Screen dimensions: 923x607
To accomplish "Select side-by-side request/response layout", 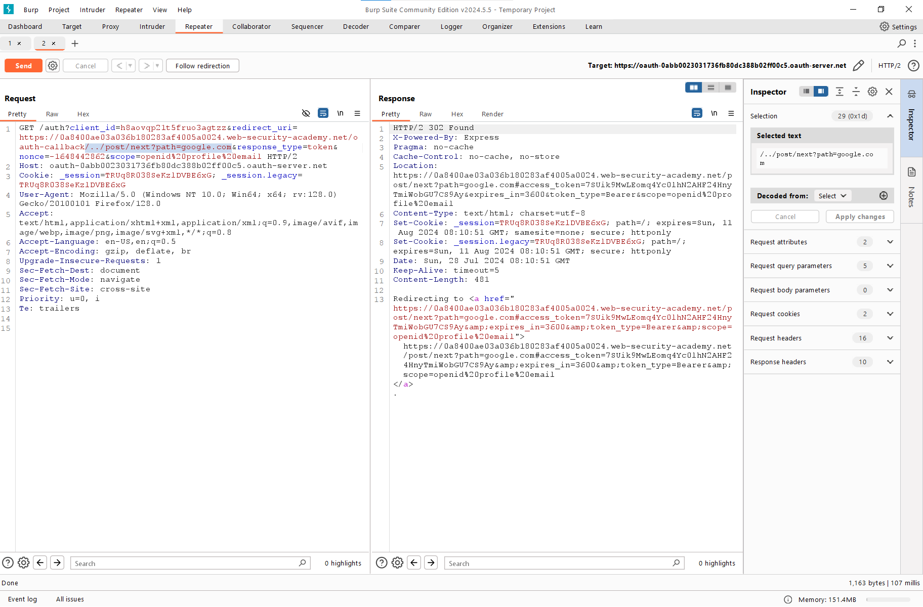I will (x=694, y=88).
